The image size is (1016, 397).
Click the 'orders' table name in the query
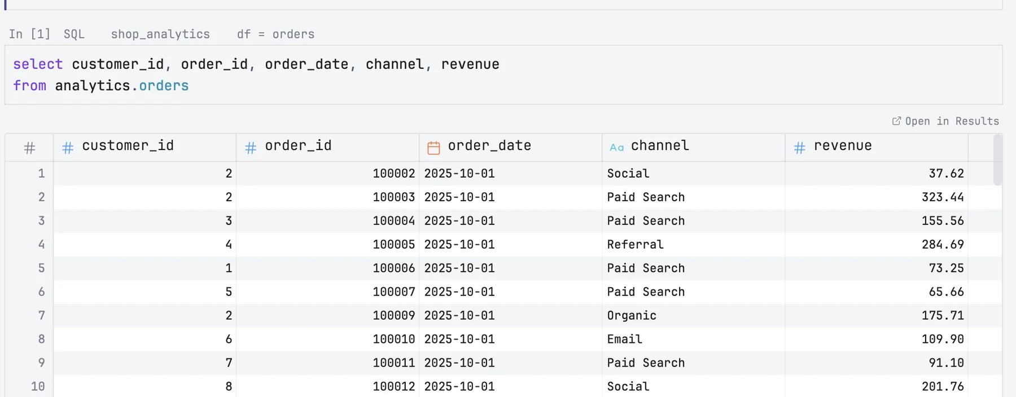(164, 86)
